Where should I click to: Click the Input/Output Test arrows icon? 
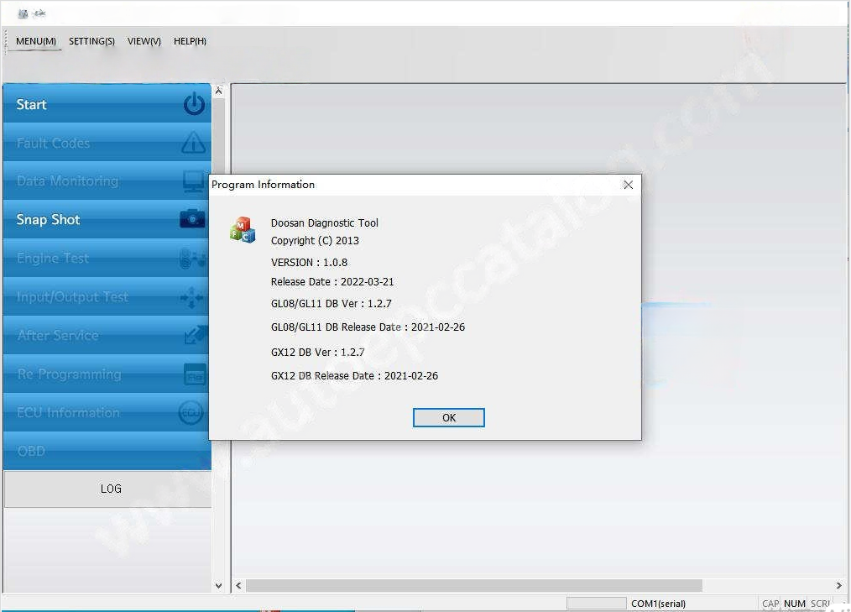[x=191, y=297]
